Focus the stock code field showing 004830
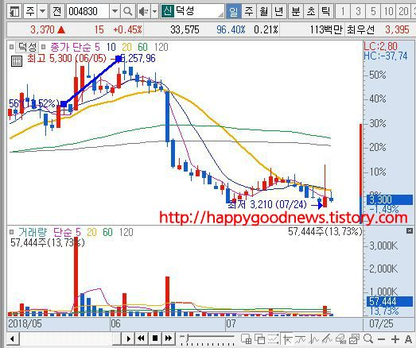The height and width of the screenshot is (348, 416). [88, 11]
